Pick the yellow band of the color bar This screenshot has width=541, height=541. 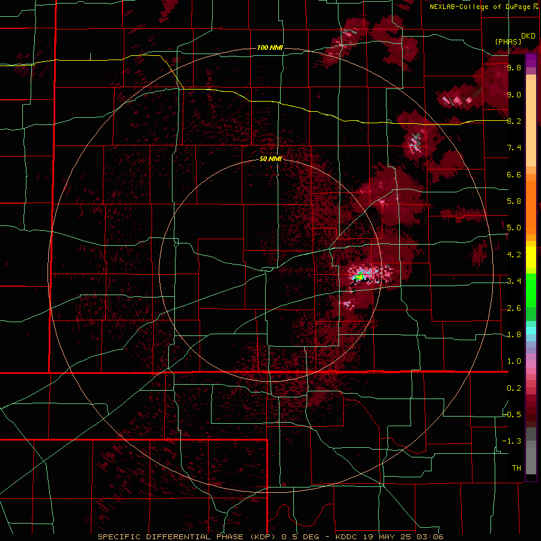coord(531,257)
